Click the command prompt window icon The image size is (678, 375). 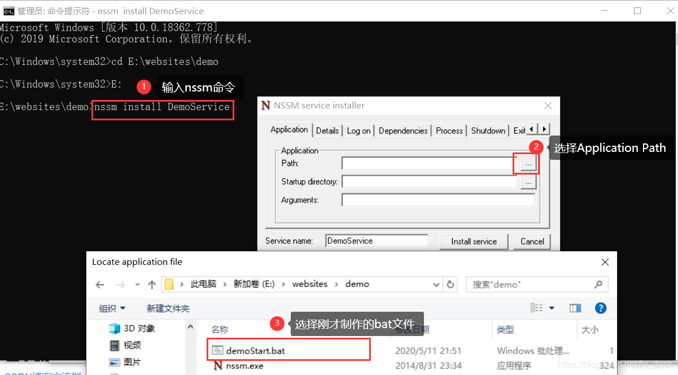(x=8, y=11)
